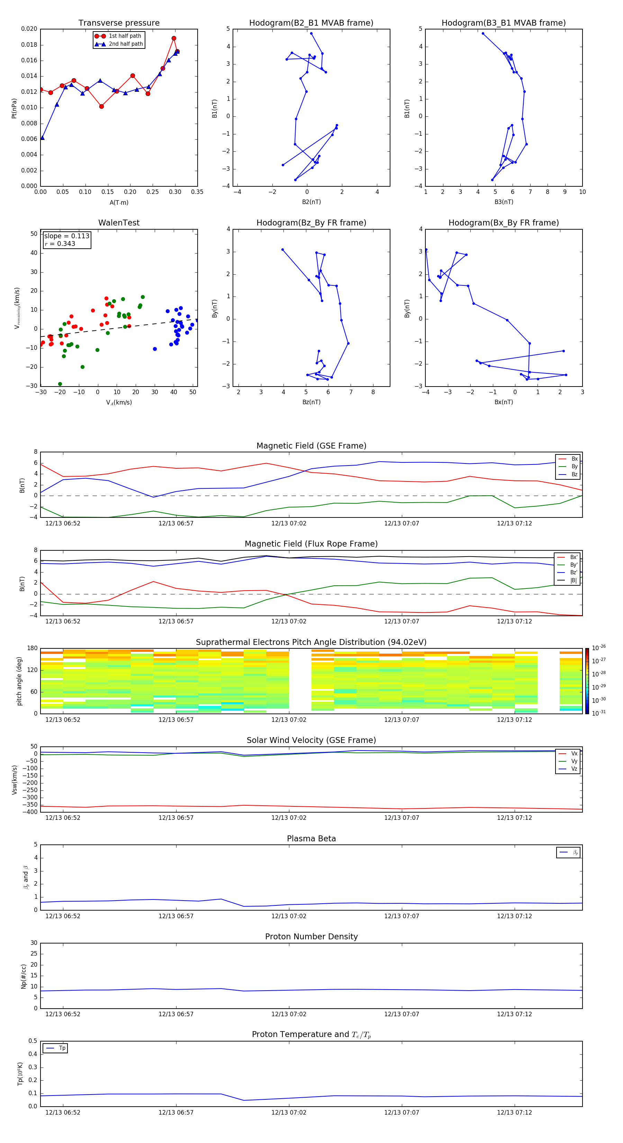This screenshot has height=1143, width=623.
Task: Click the "Magnetic Field (GSE Frame)" title
Action: [x=311, y=446]
